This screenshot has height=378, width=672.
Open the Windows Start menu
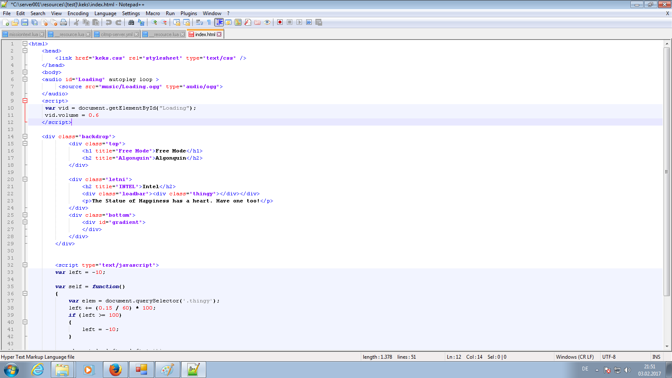tap(11, 370)
